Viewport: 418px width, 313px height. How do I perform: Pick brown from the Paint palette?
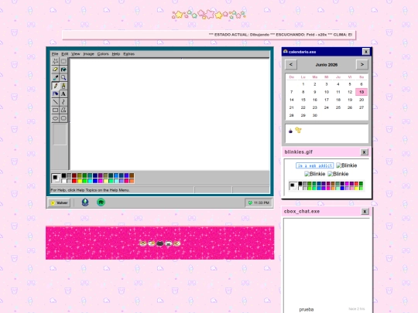(x=132, y=175)
